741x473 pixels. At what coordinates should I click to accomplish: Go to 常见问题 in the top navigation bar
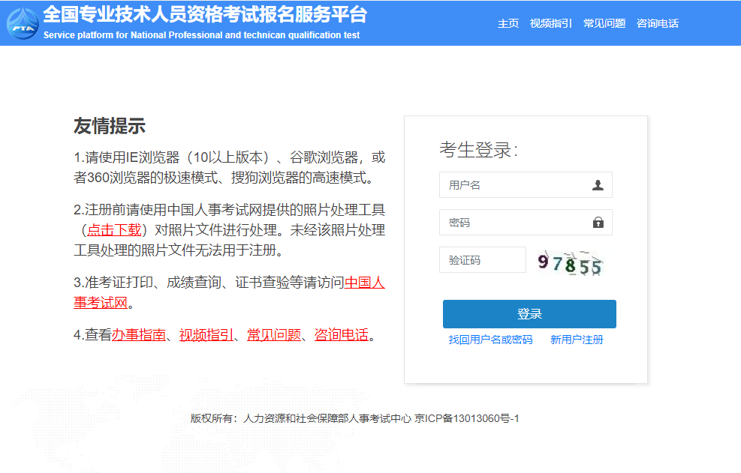click(x=604, y=23)
